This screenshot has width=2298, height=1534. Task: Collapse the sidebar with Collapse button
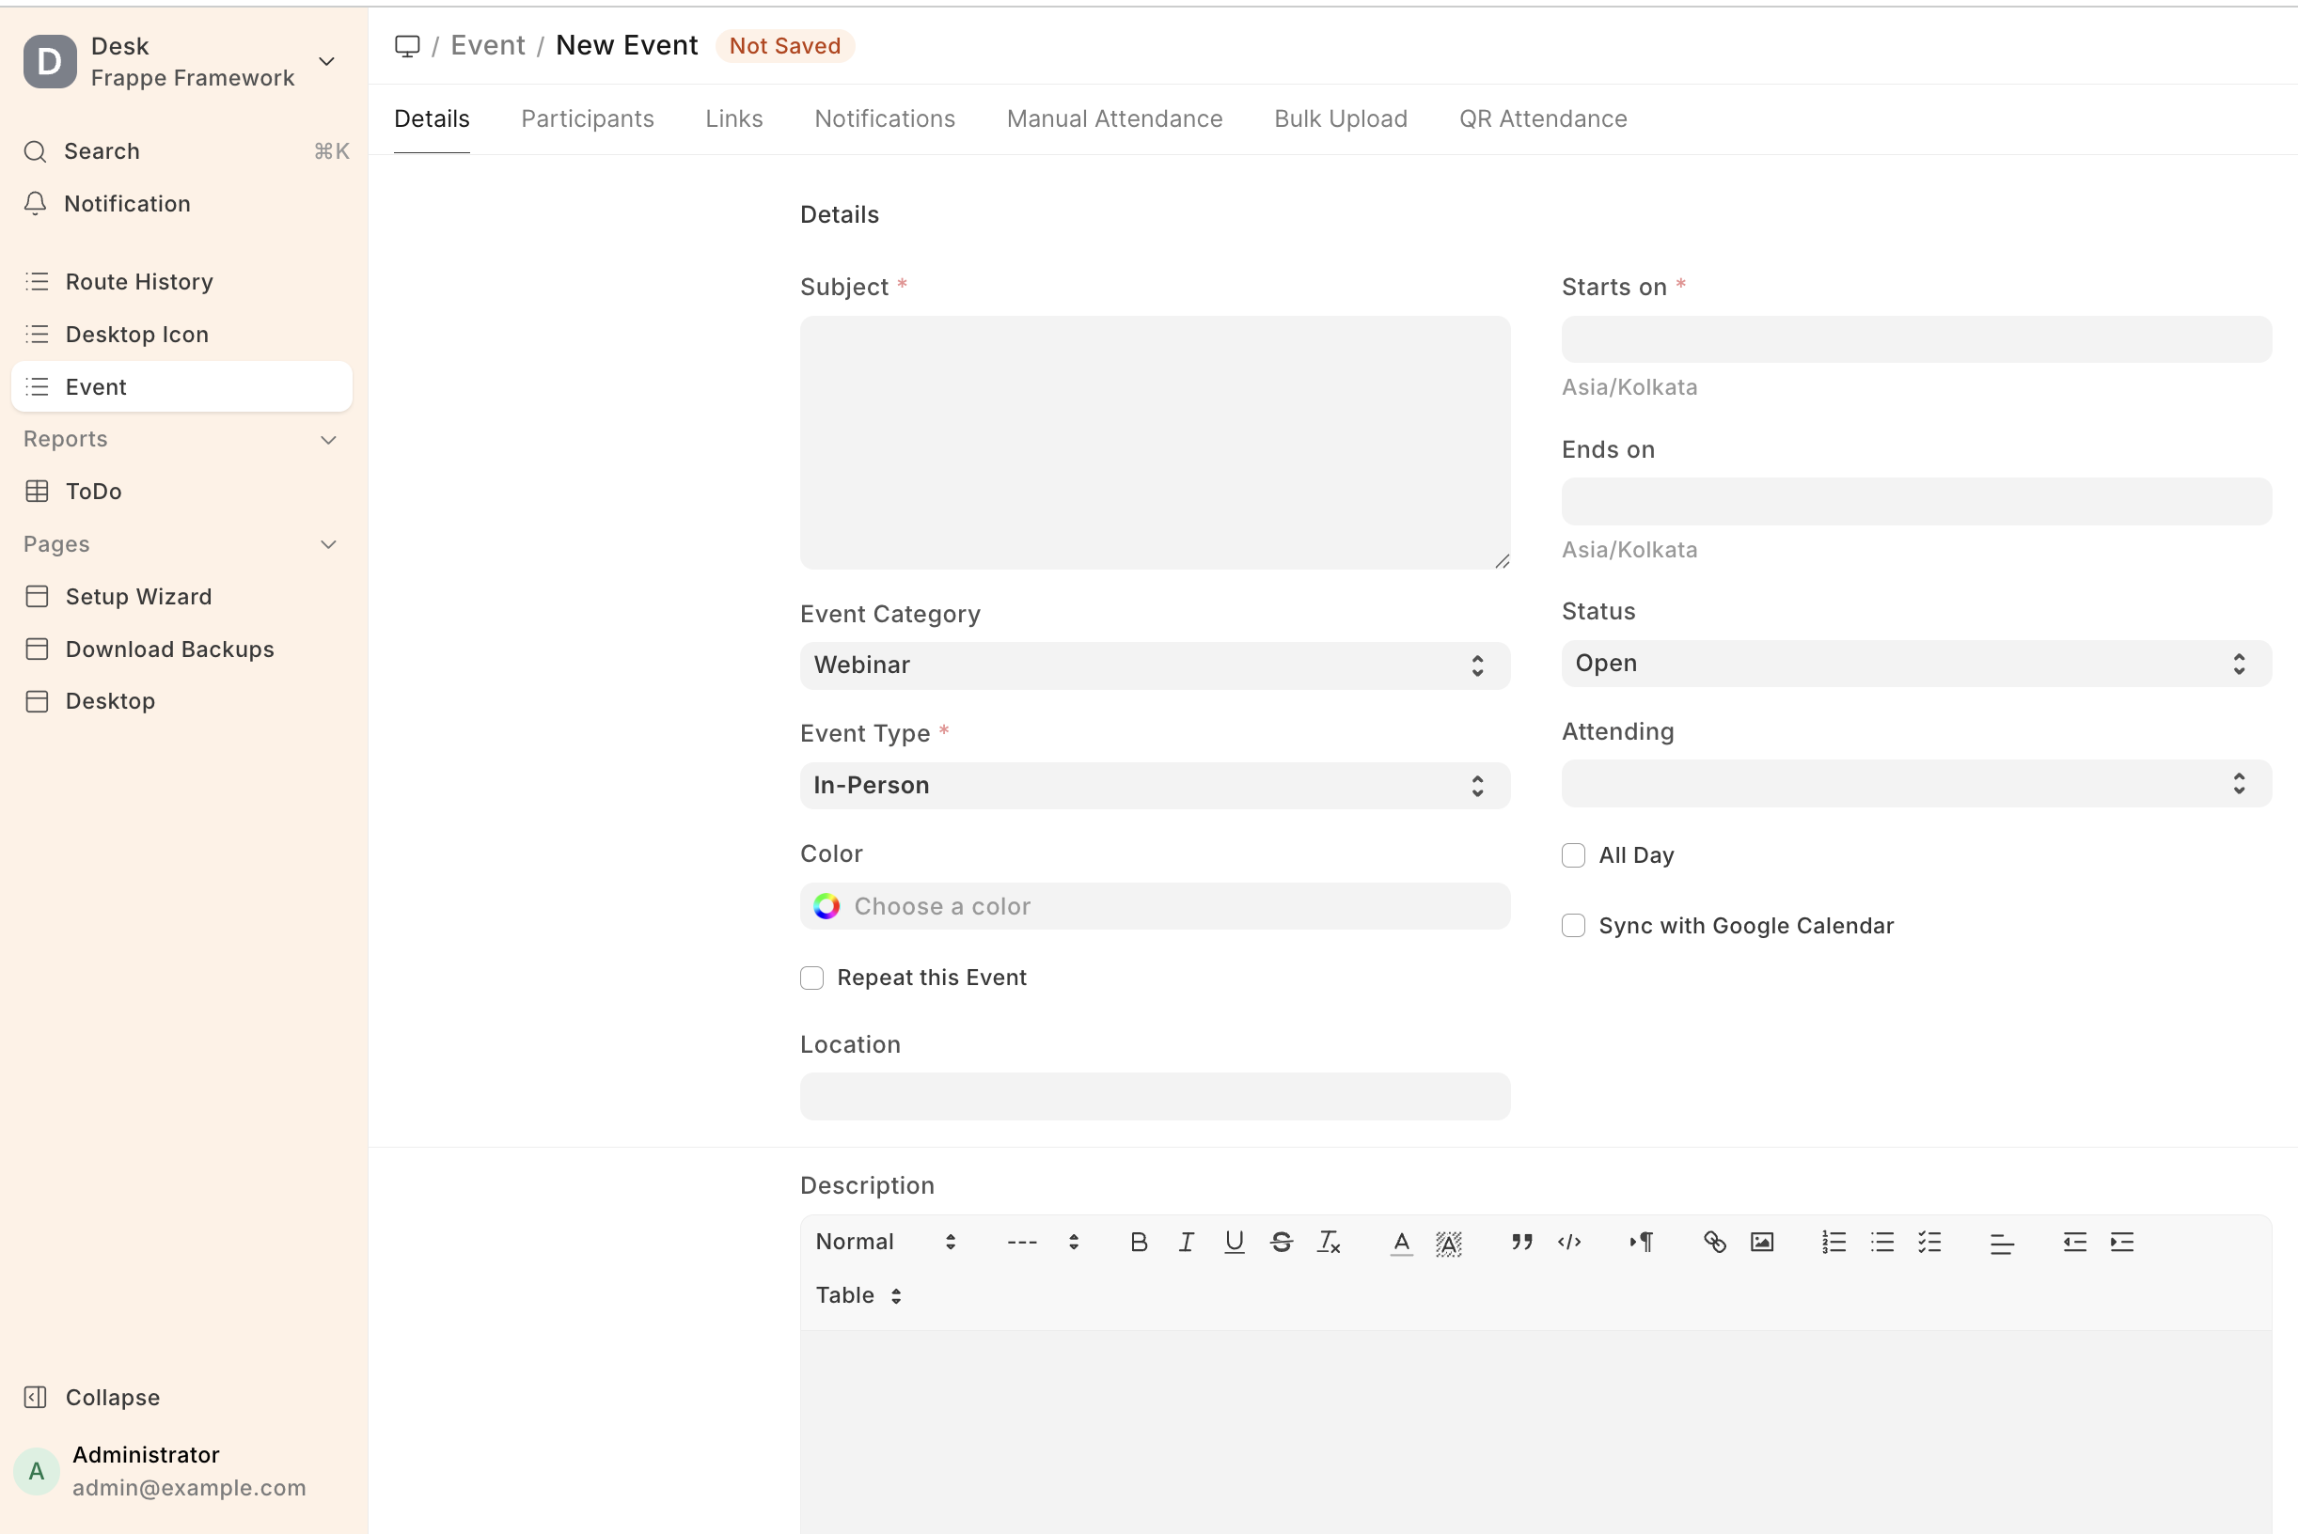[112, 1397]
